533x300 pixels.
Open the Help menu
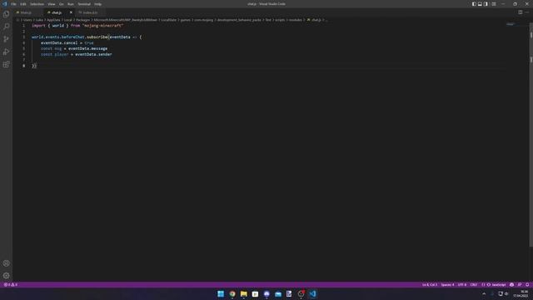click(98, 4)
